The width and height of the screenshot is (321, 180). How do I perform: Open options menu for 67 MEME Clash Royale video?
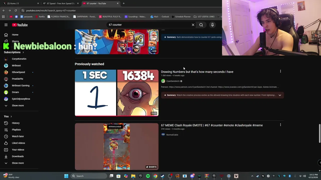click(280, 125)
